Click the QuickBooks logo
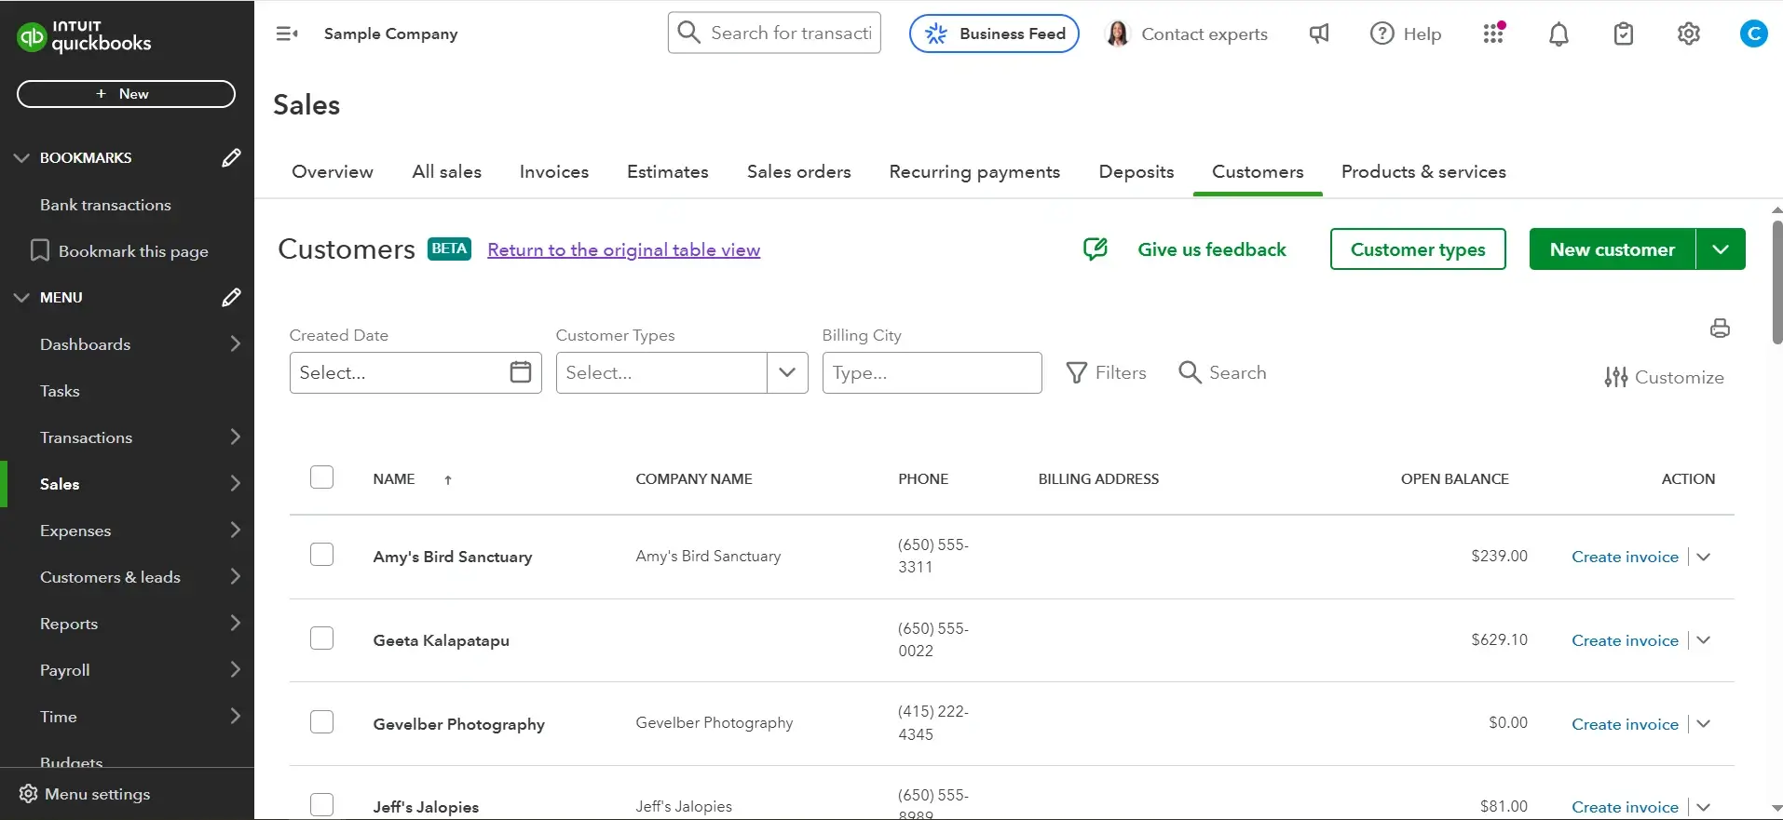This screenshot has width=1783, height=820. click(x=84, y=36)
